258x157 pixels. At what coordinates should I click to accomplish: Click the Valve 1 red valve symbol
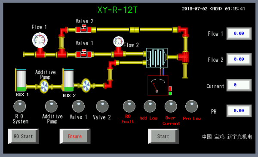(83, 54)
